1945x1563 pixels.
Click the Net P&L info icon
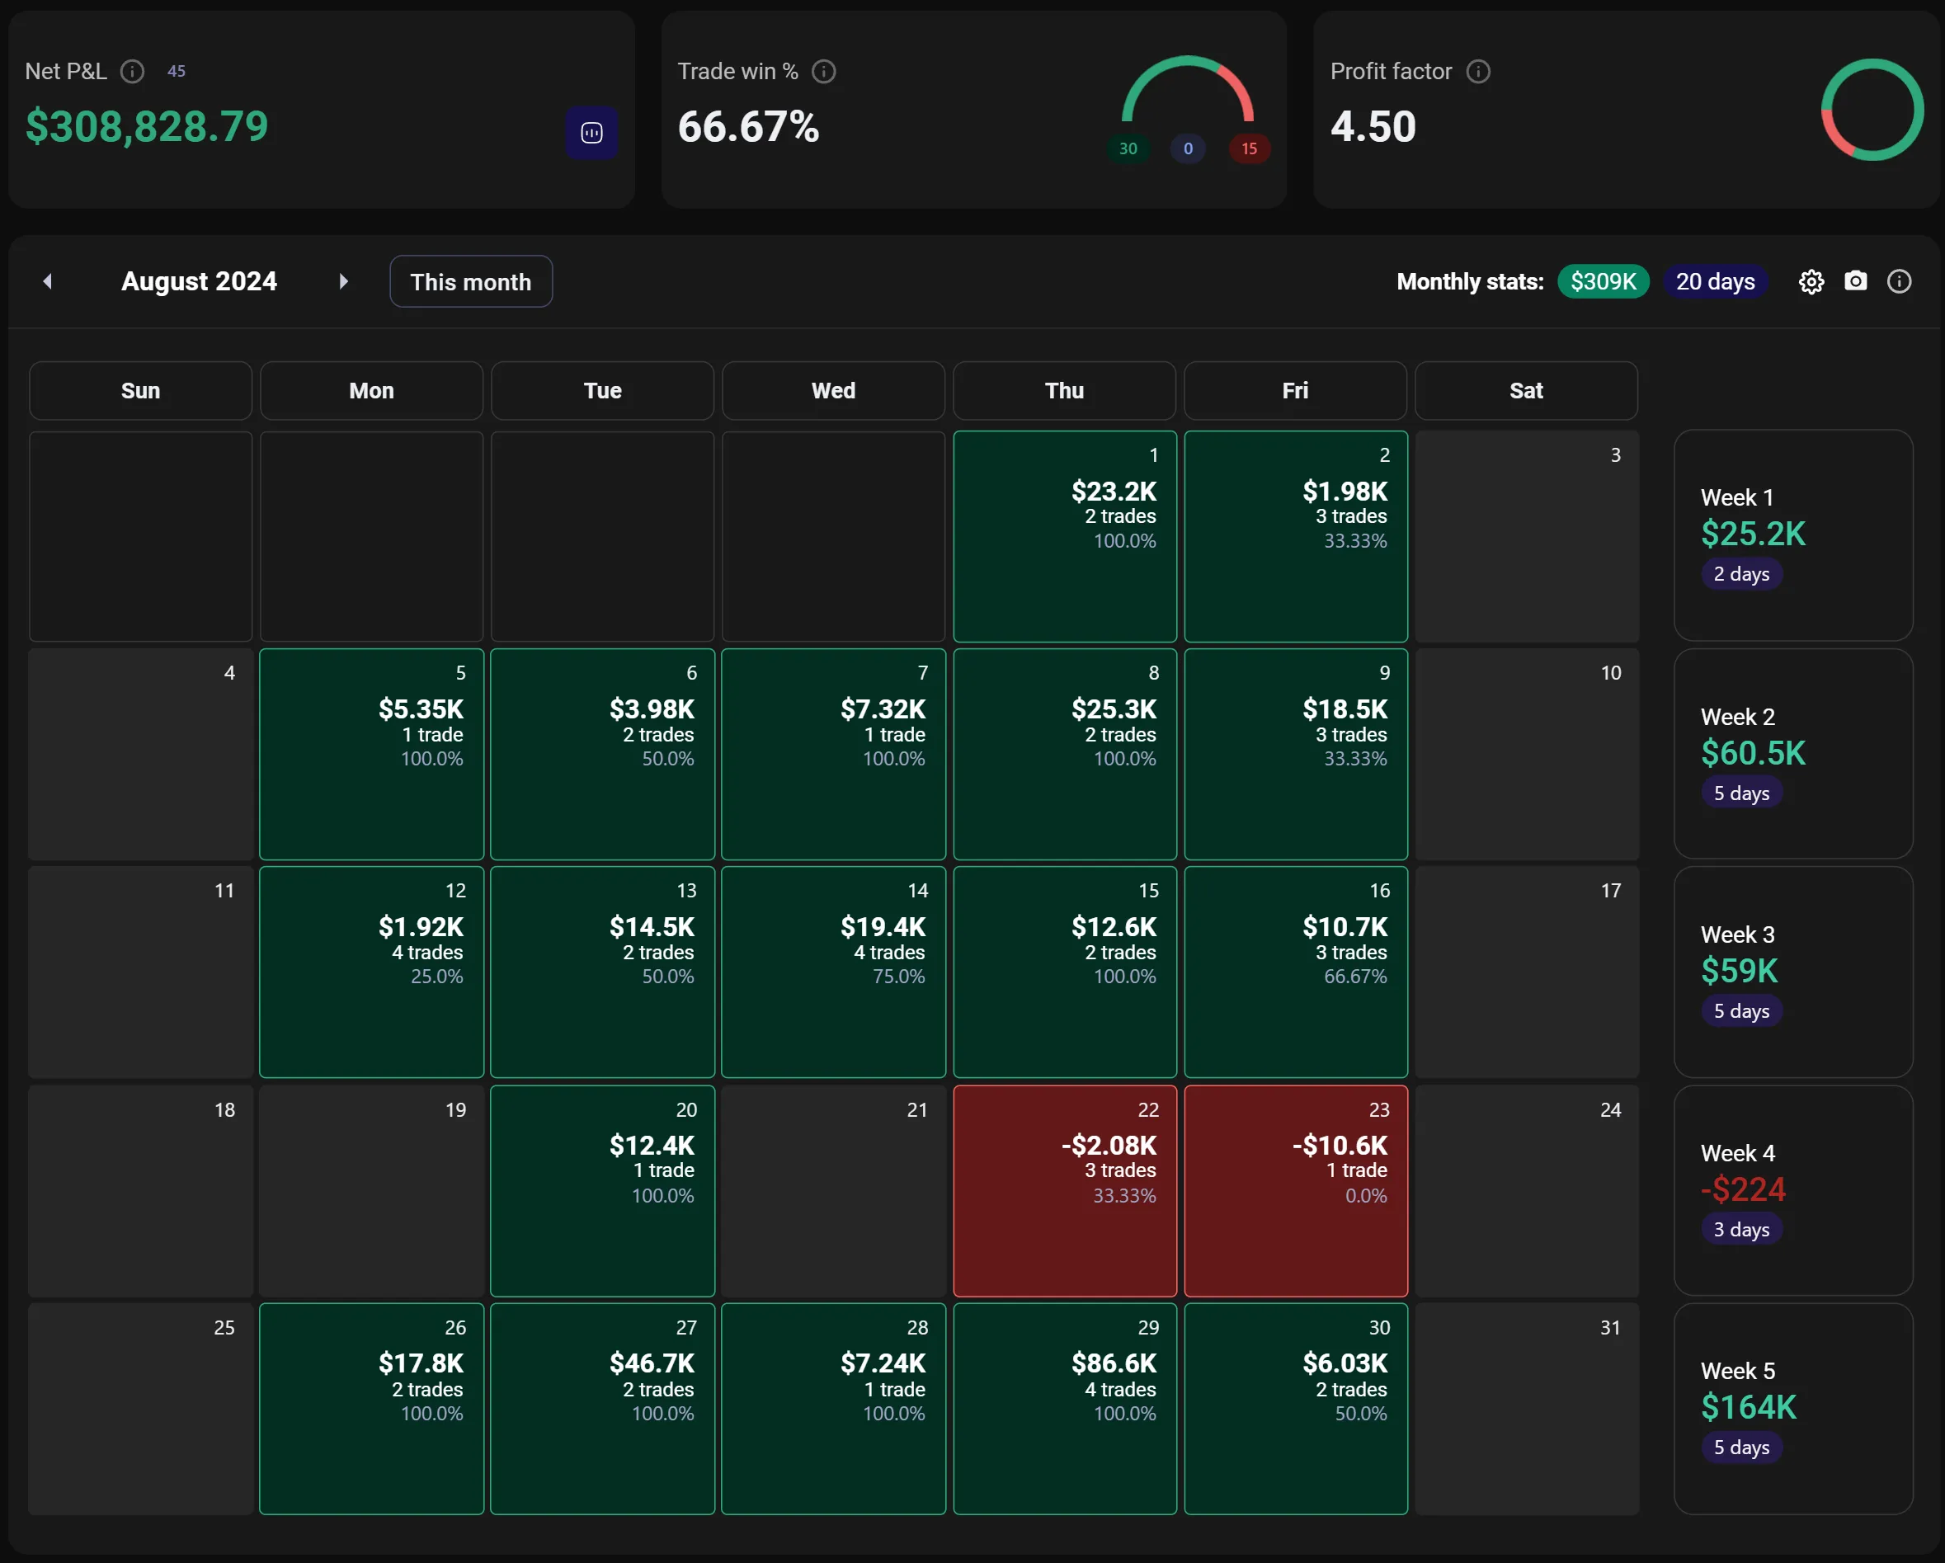point(132,71)
